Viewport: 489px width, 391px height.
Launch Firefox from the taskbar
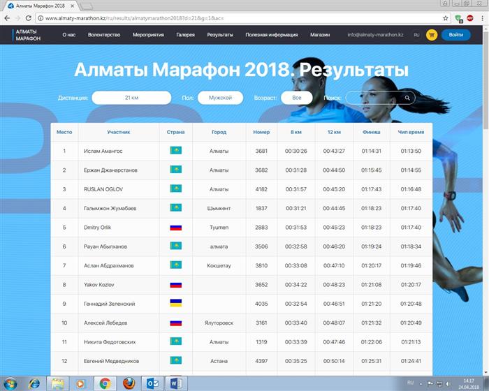click(x=128, y=383)
